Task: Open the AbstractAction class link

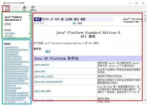Action: click(x=11, y=47)
